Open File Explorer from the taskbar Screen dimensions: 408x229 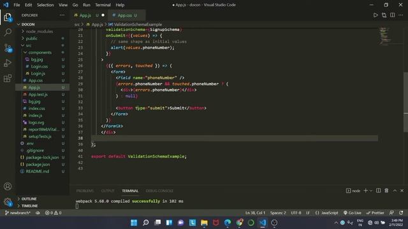[204, 223]
